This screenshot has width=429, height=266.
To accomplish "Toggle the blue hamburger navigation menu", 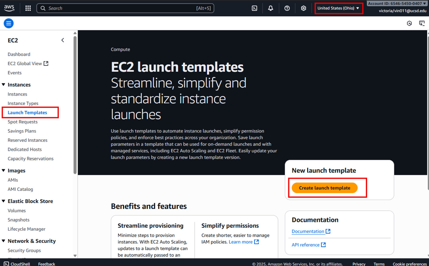I will pos(9,23).
